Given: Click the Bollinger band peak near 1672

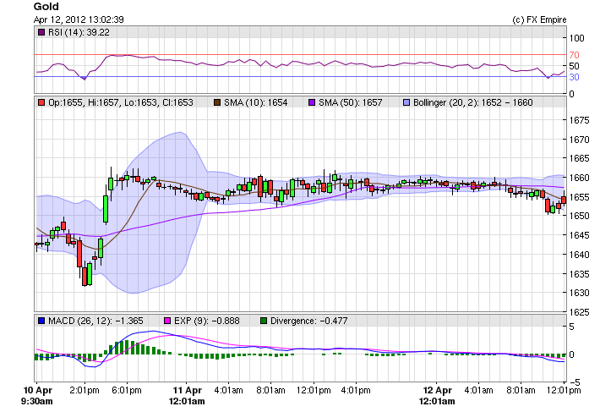Looking at the screenshot, I should tap(180, 133).
